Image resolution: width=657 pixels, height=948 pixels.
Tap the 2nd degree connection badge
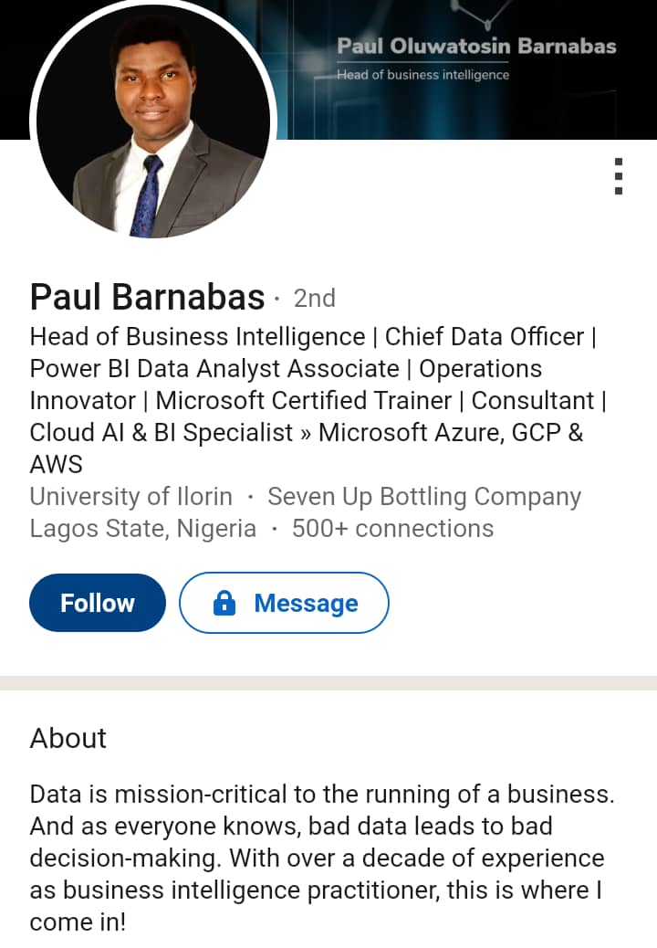pyautogui.click(x=315, y=299)
